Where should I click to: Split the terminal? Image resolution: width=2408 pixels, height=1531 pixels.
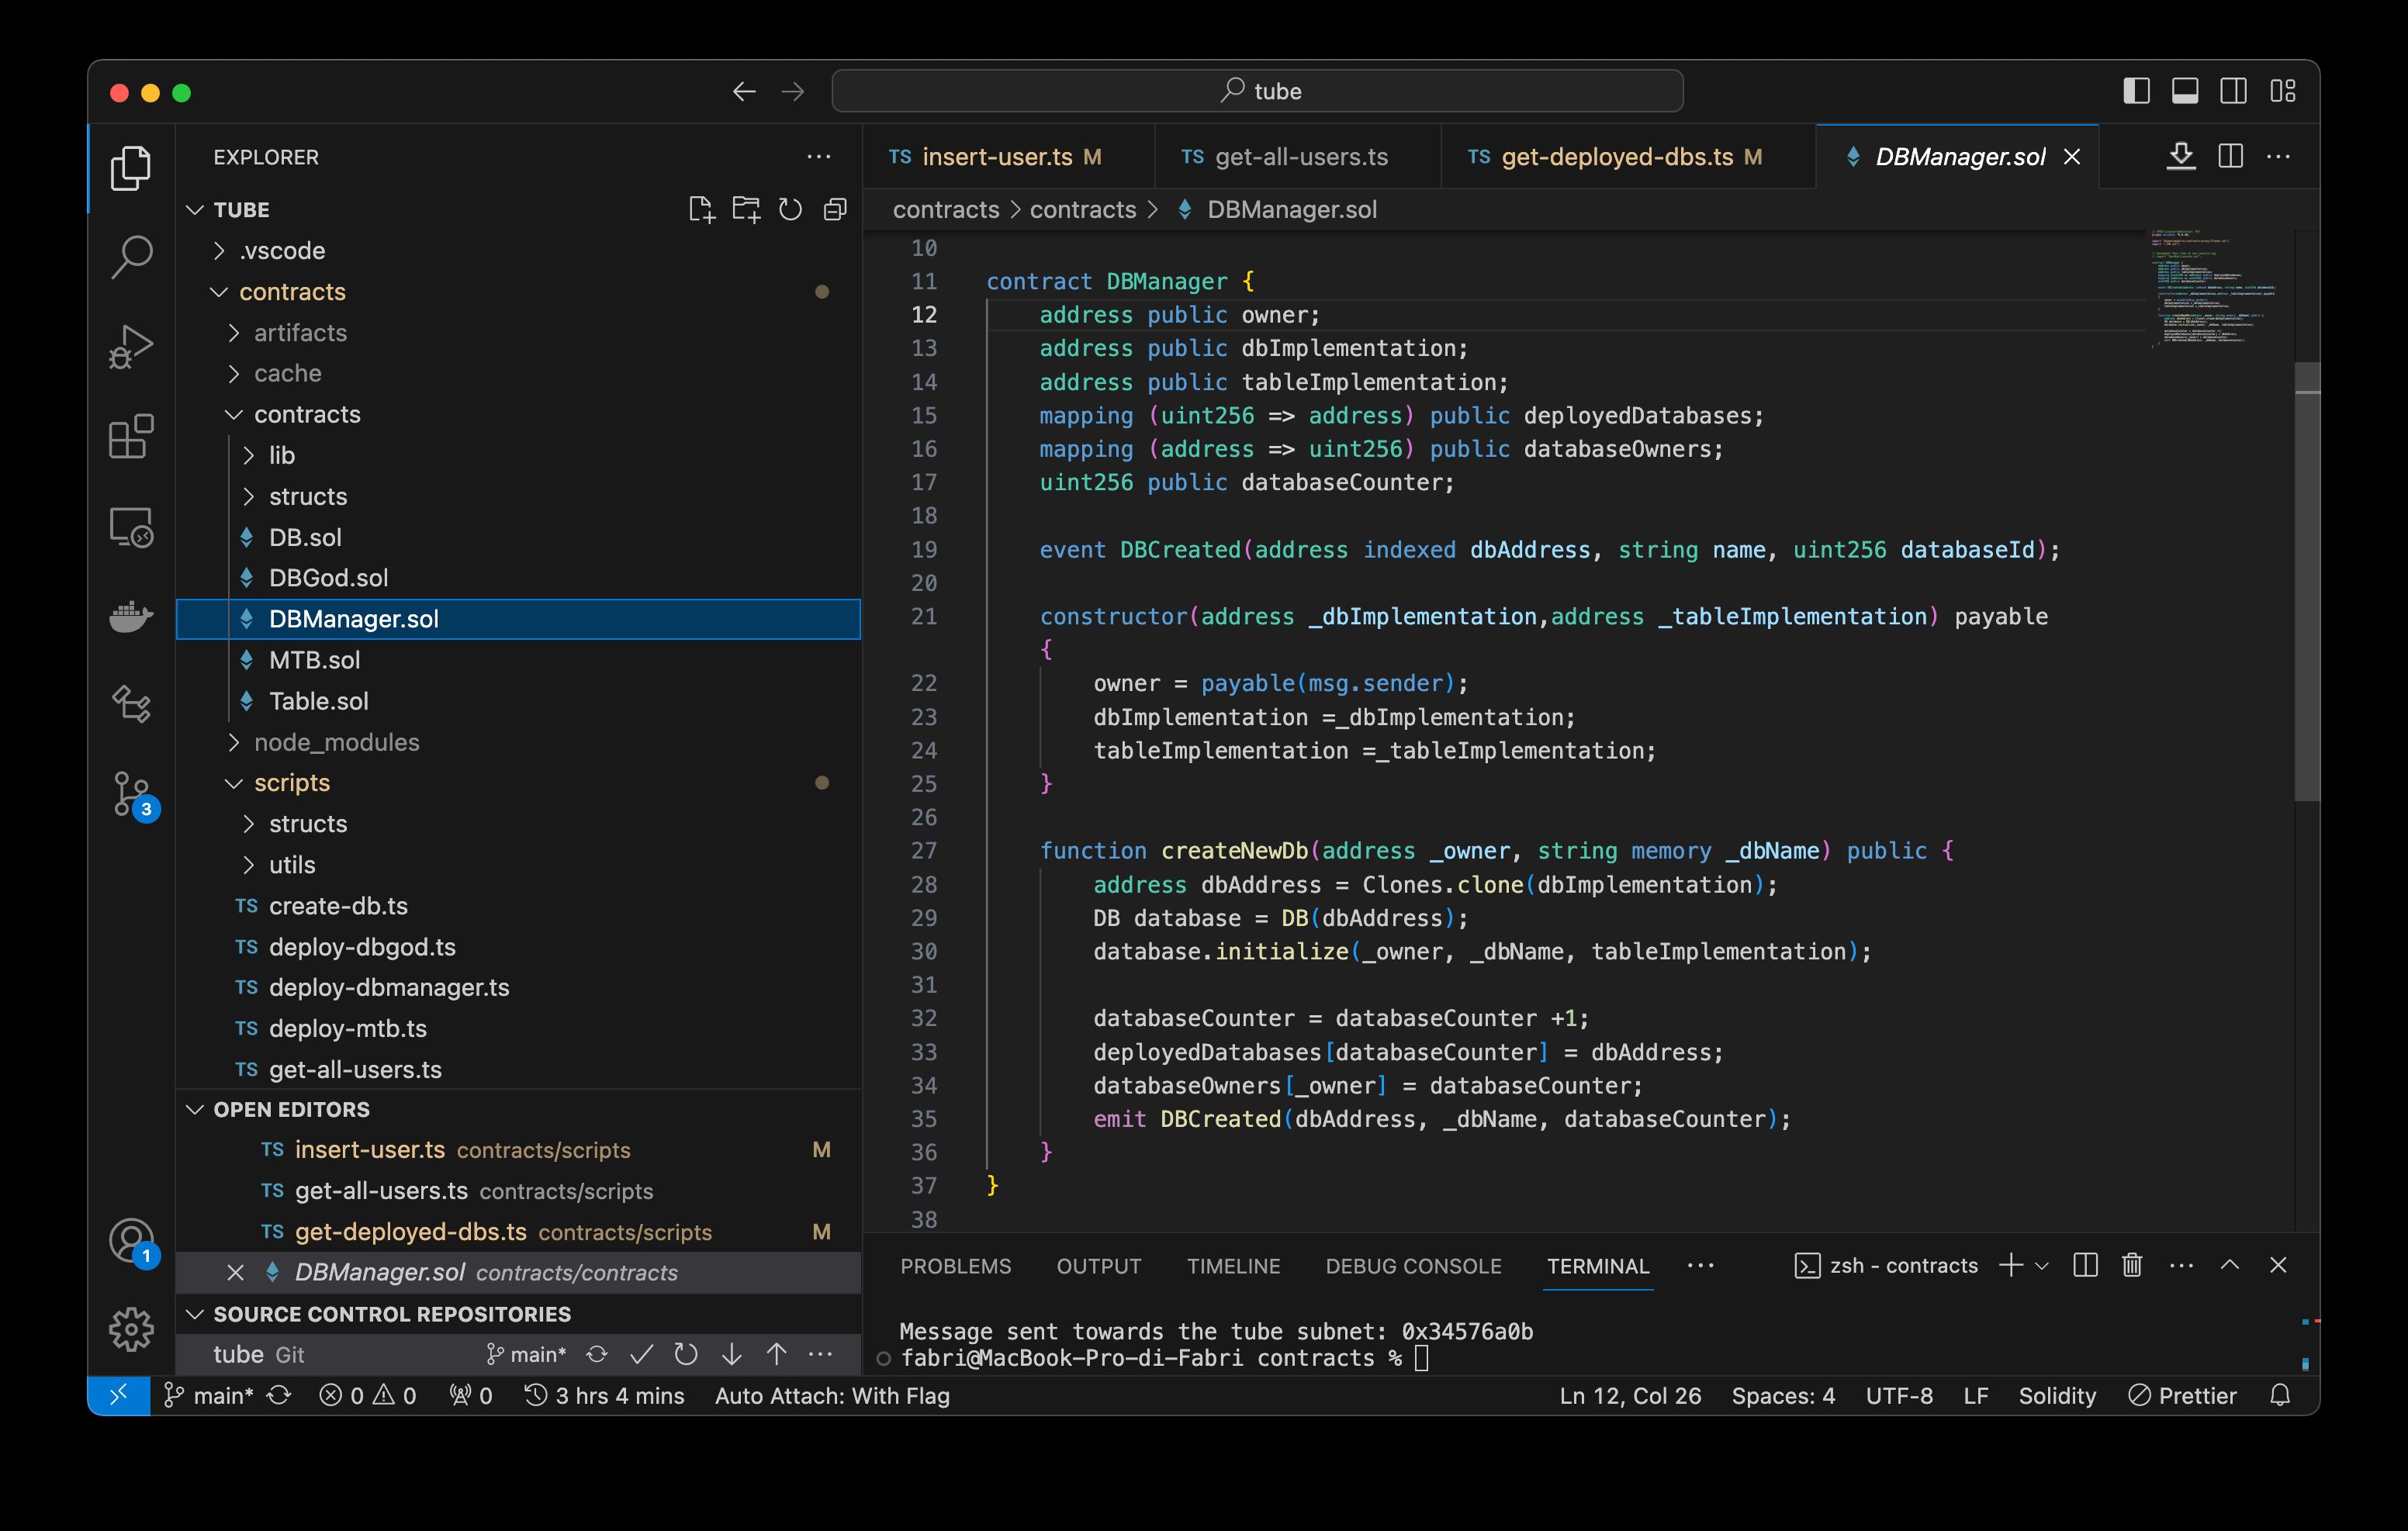pos(2085,1265)
